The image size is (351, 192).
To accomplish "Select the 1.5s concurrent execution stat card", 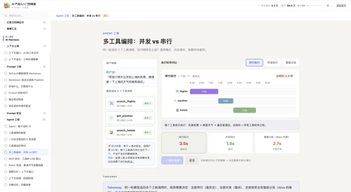I will click(230, 143).
